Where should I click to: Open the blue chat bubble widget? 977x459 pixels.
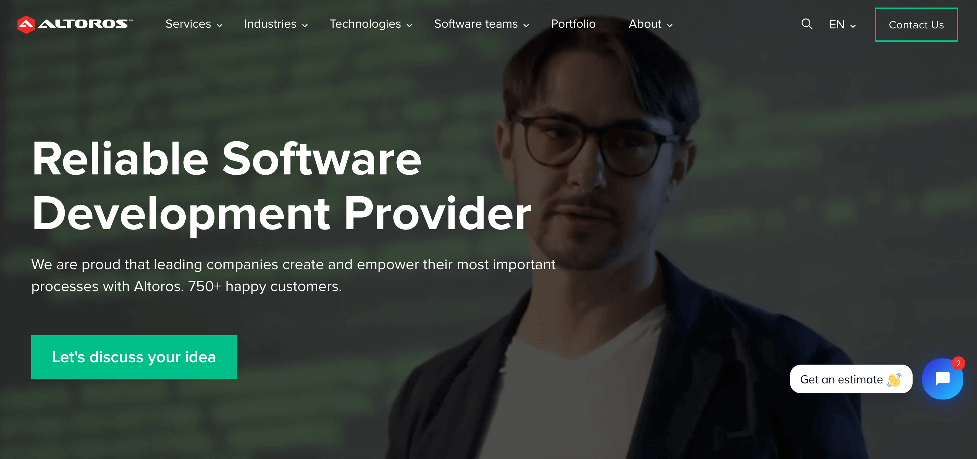[942, 379]
